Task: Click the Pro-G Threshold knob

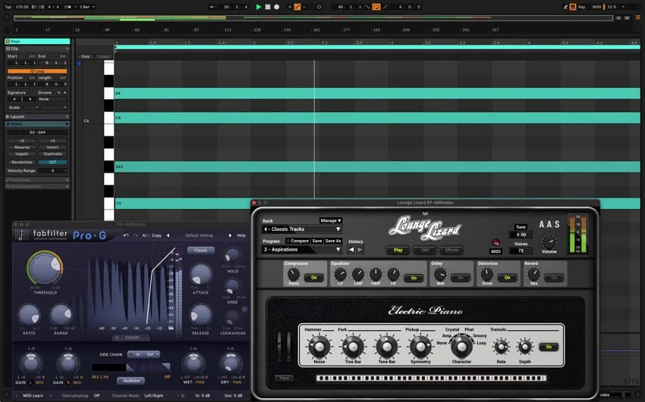Action: (x=45, y=269)
